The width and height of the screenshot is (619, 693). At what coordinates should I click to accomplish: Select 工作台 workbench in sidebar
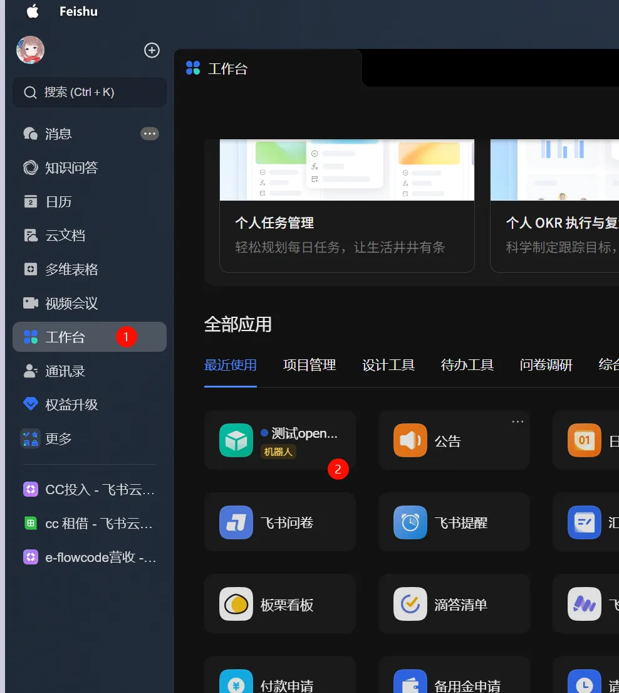tap(90, 337)
